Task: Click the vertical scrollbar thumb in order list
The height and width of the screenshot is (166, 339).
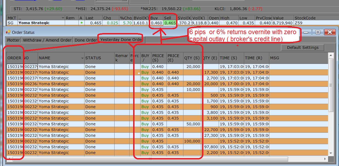Action: (331, 85)
